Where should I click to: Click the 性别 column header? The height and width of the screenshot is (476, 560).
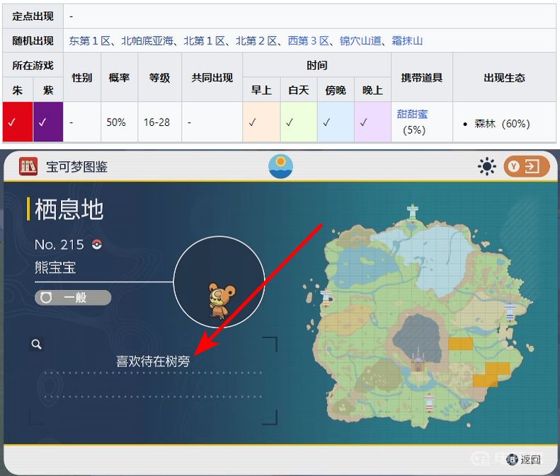click(x=82, y=77)
